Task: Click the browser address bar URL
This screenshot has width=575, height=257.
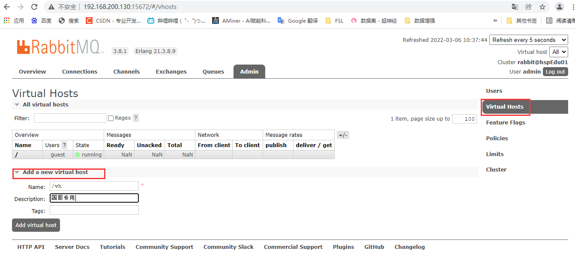Action: (130, 7)
